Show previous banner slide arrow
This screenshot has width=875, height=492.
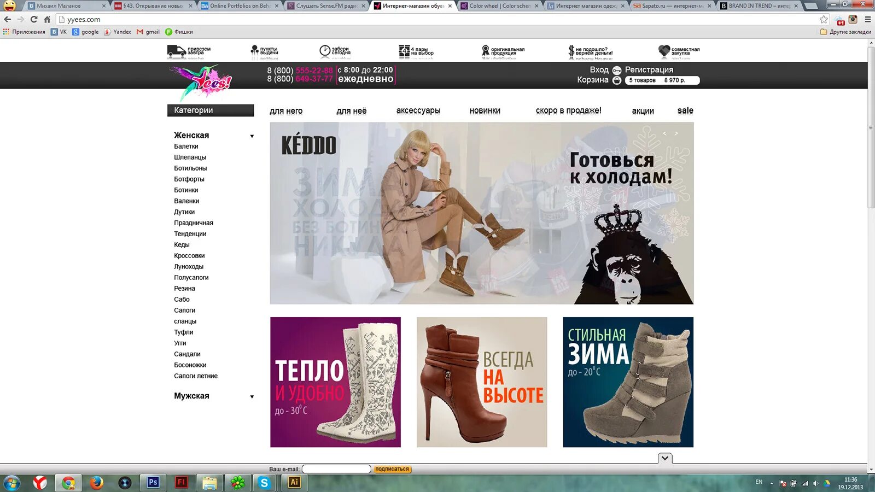pos(665,133)
